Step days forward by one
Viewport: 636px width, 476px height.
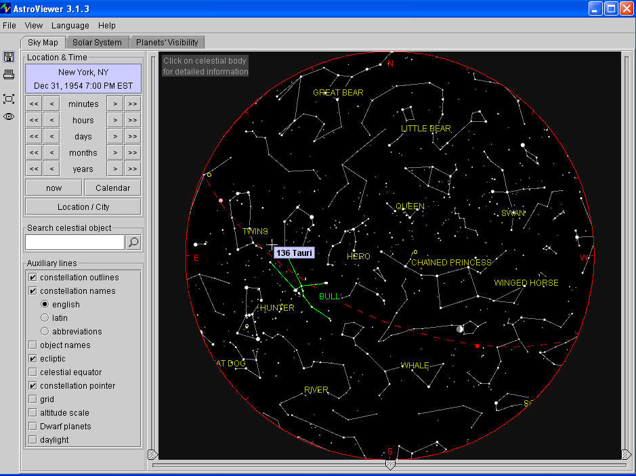pyautogui.click(x=116, y=137)
